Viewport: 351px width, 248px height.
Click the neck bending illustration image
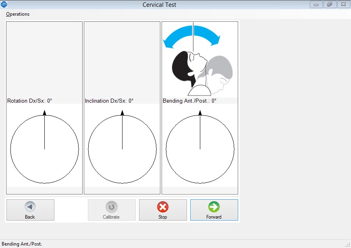tap(199, 60)
